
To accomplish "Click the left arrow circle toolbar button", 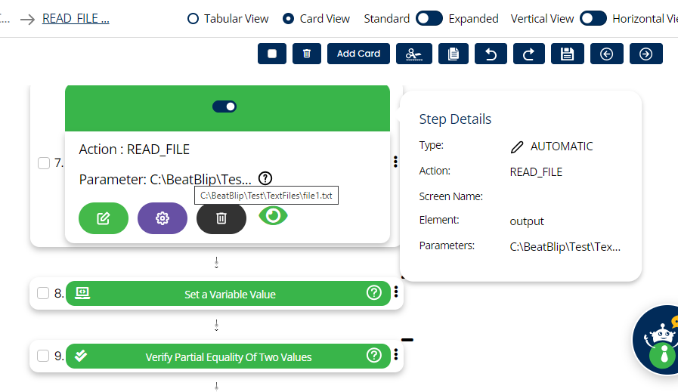I will [x=606, y=54].
